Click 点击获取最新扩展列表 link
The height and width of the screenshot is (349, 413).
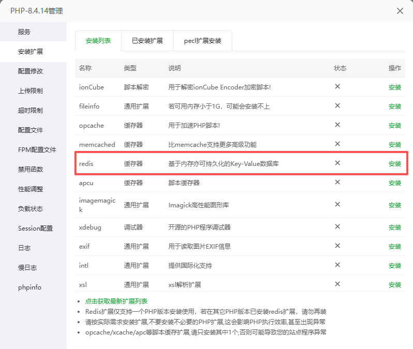pos(116,301)
